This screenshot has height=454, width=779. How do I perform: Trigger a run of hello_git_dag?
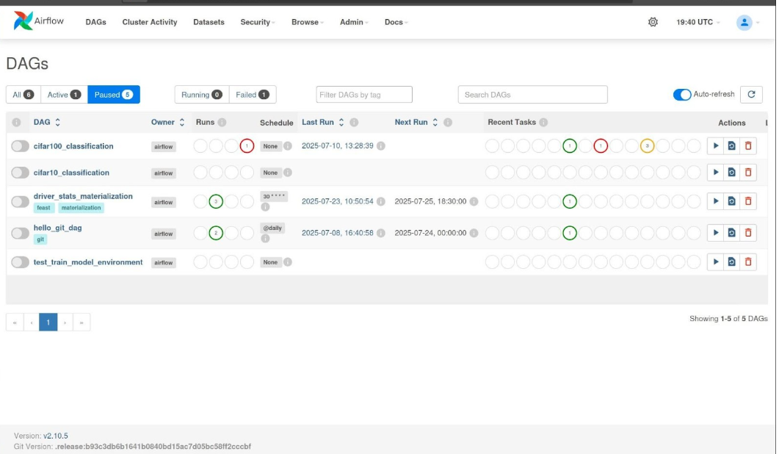click(716, 233)
